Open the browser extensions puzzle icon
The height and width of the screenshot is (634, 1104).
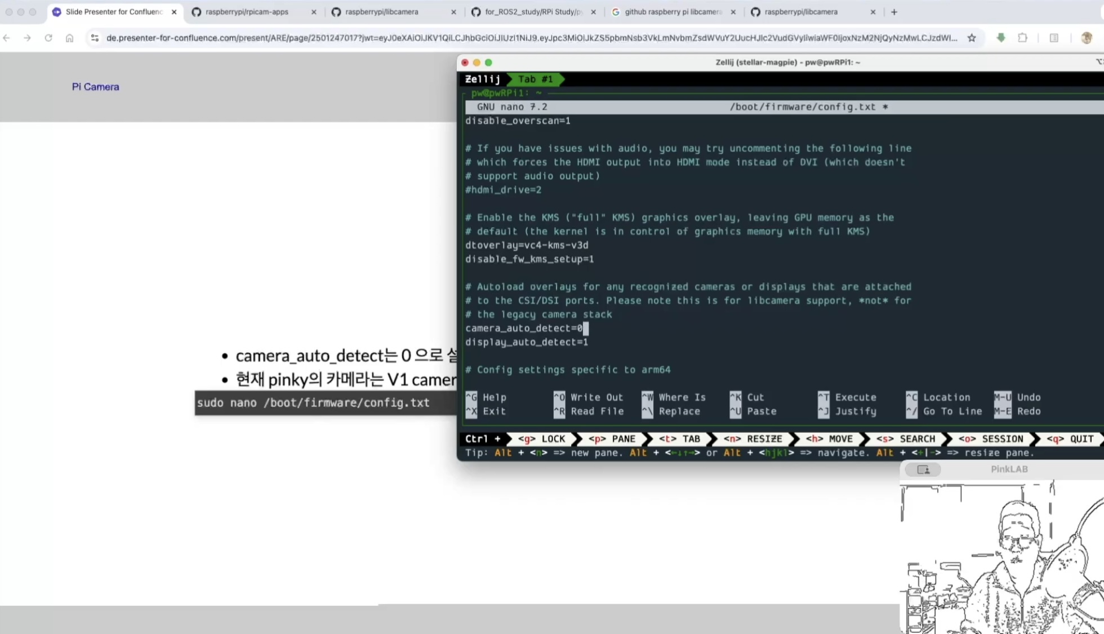1022,38
